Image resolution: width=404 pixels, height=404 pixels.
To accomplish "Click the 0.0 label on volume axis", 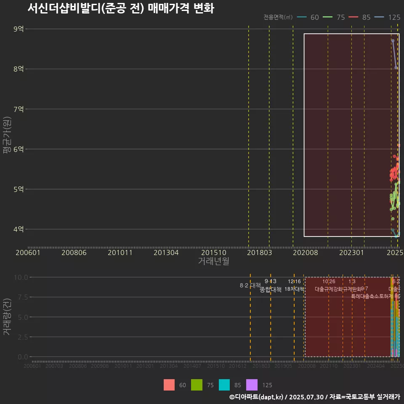I will 23,357.
